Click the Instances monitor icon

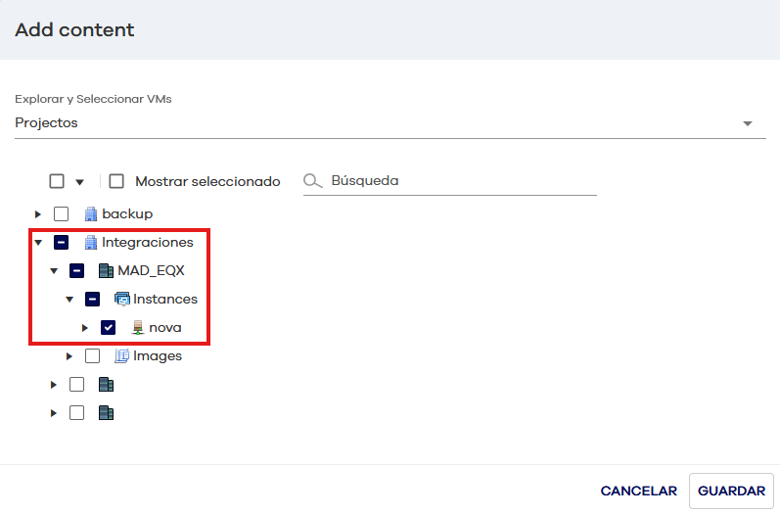[122, 299]
